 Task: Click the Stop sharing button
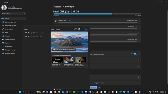93,87
